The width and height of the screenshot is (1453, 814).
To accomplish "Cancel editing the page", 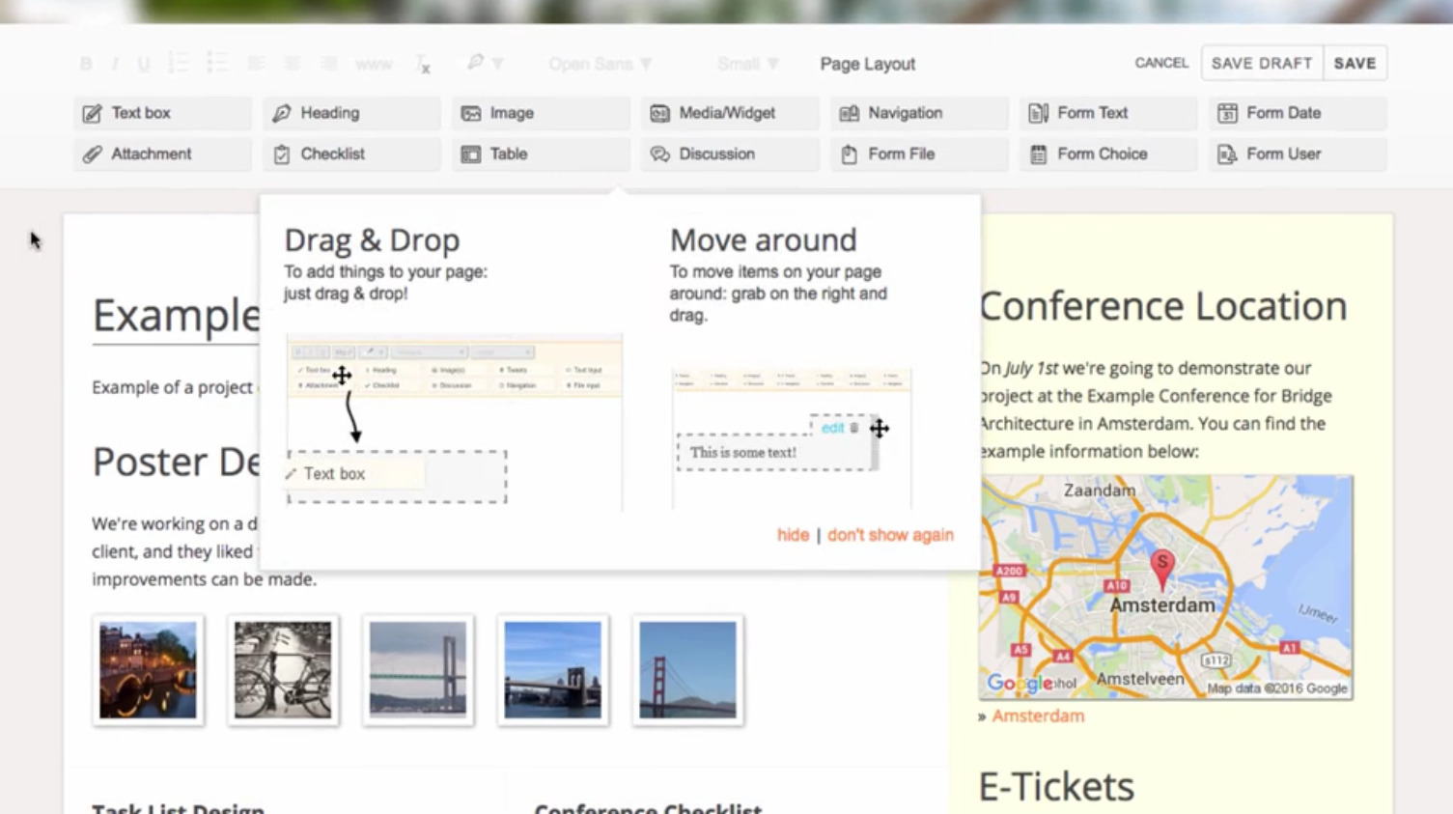I will [x=1161, y=63].
